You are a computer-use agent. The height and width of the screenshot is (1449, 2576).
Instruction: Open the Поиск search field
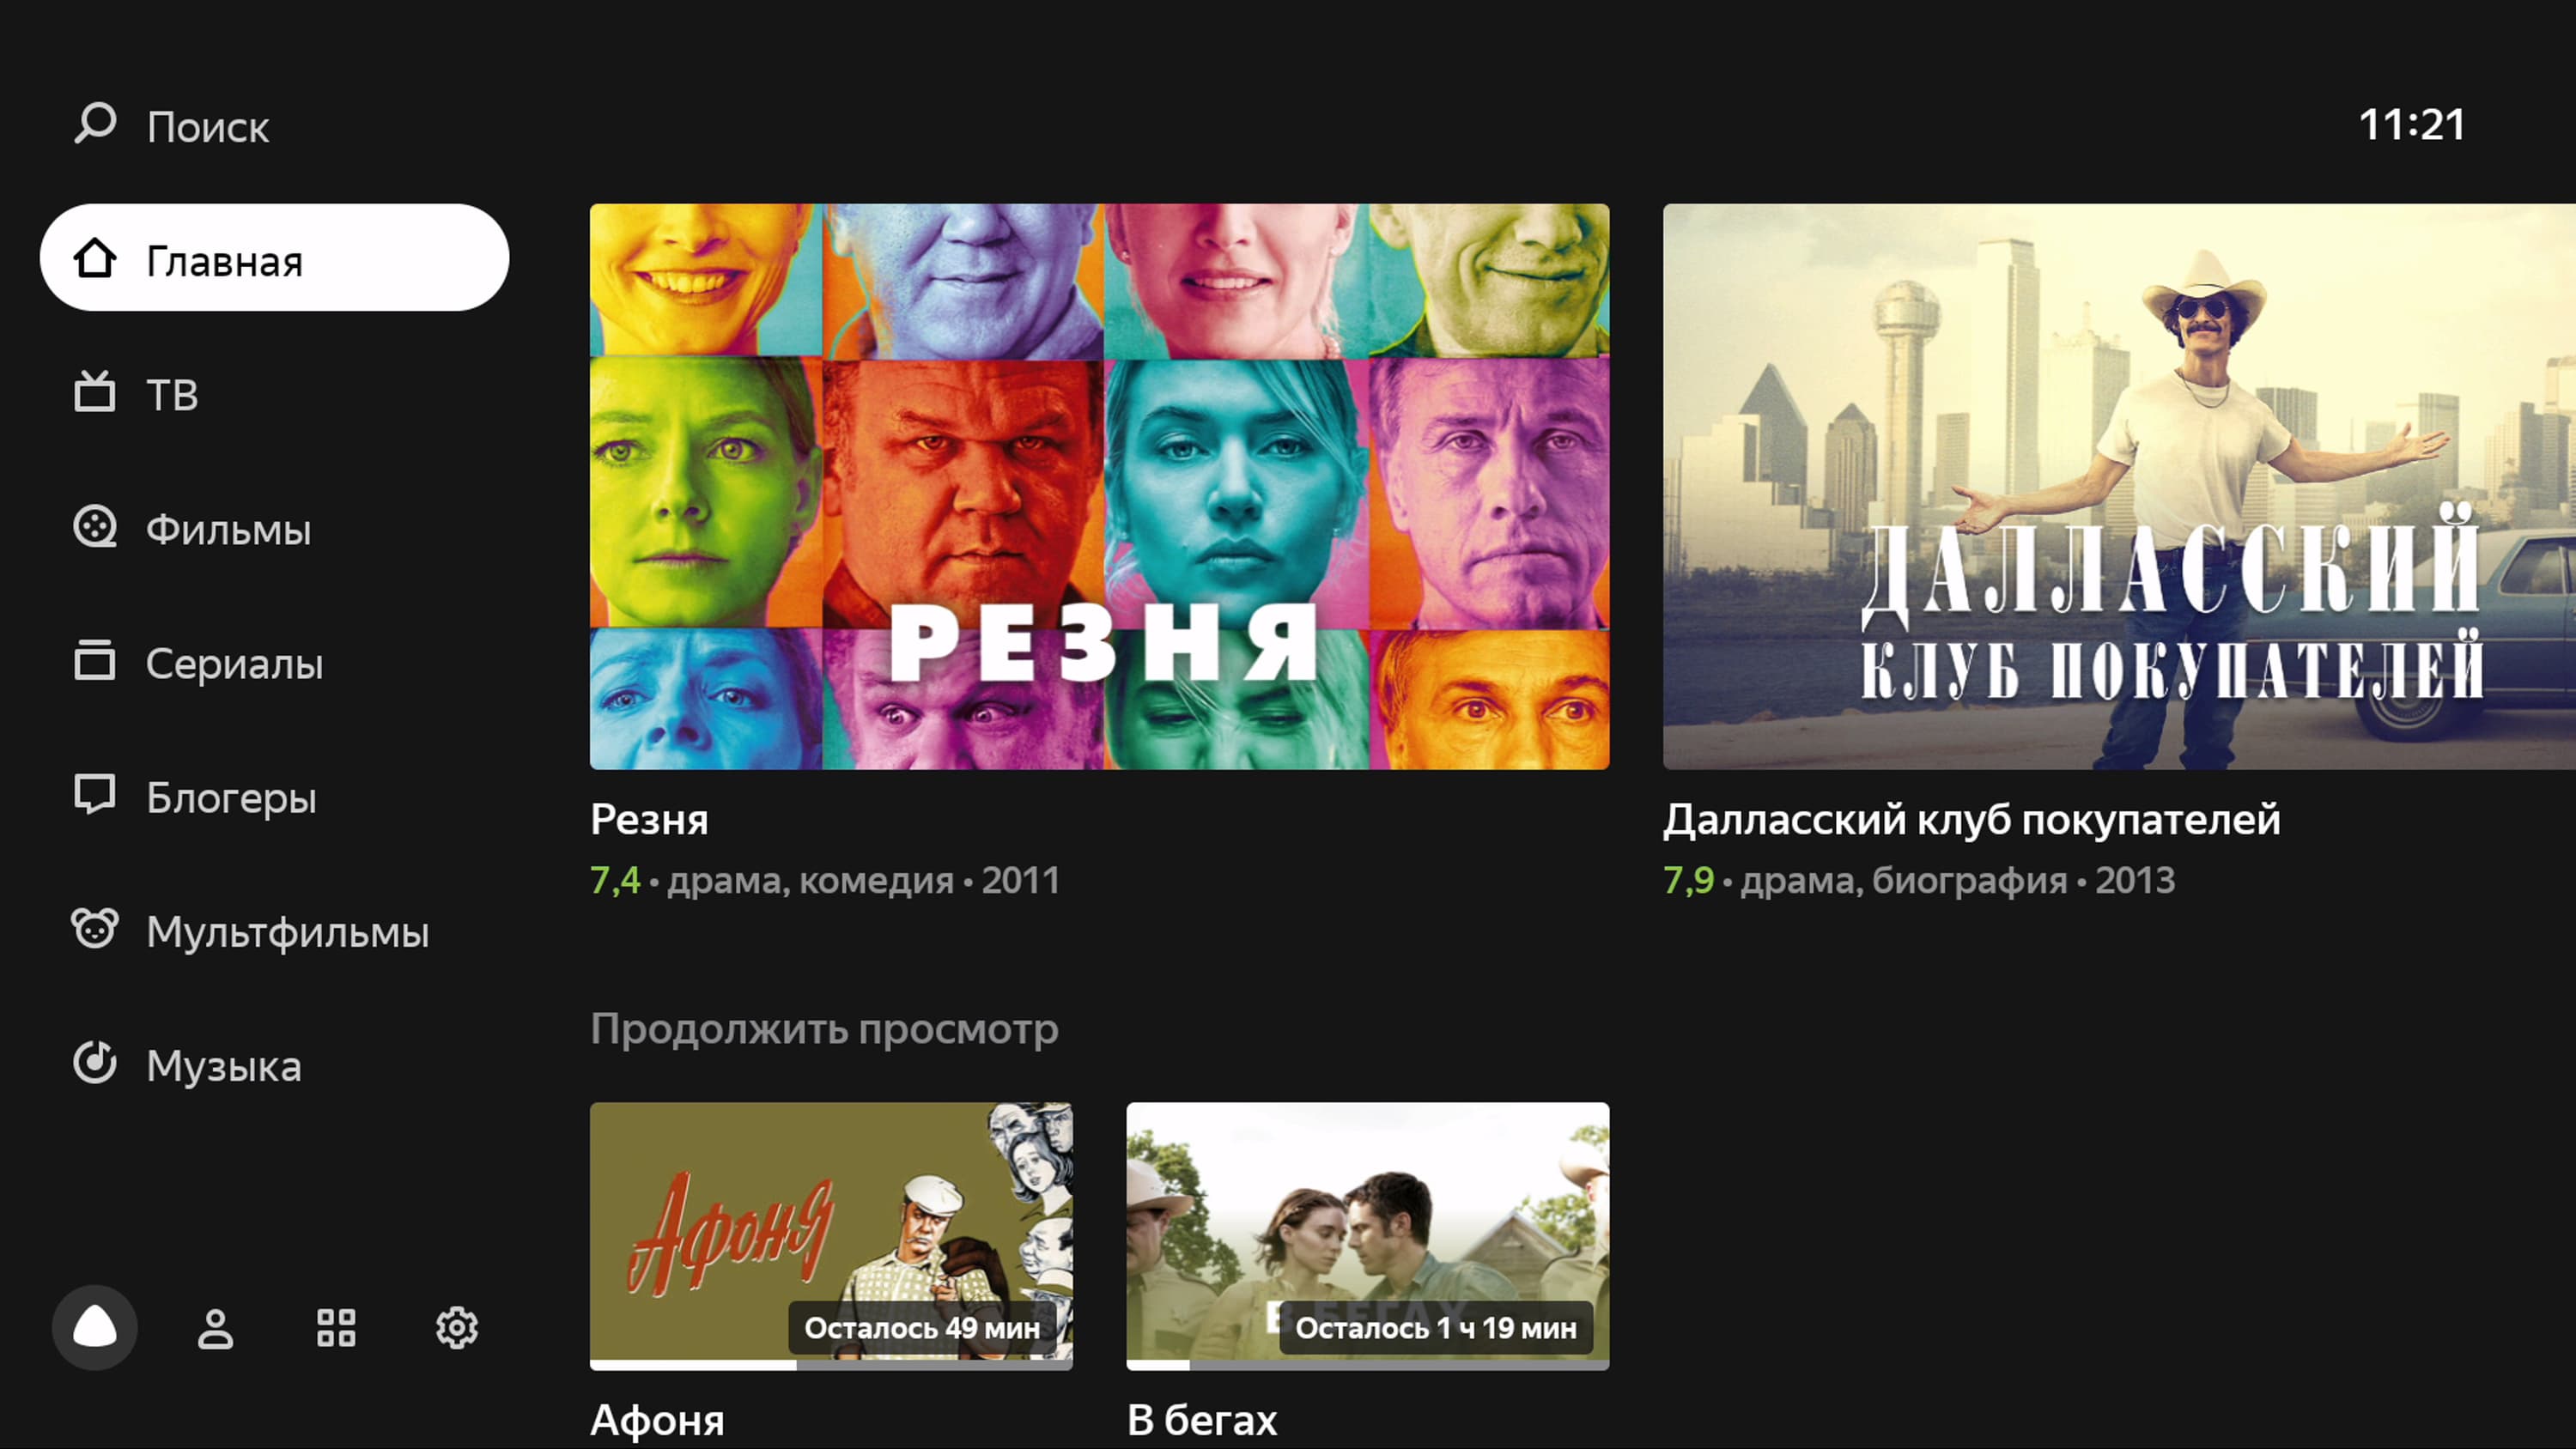[x=208, y=127]
